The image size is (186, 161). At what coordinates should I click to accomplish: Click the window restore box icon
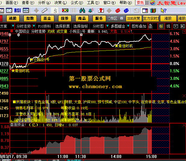click(176, 26)
